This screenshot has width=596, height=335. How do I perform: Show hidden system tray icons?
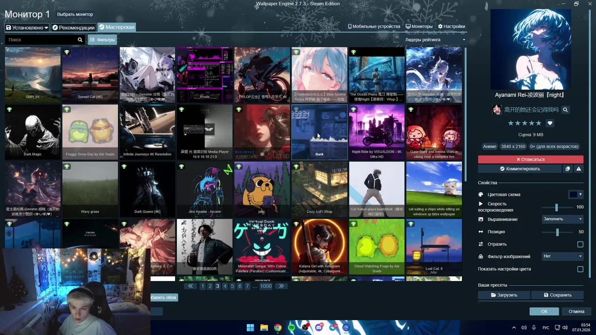[x=514, y=328]
